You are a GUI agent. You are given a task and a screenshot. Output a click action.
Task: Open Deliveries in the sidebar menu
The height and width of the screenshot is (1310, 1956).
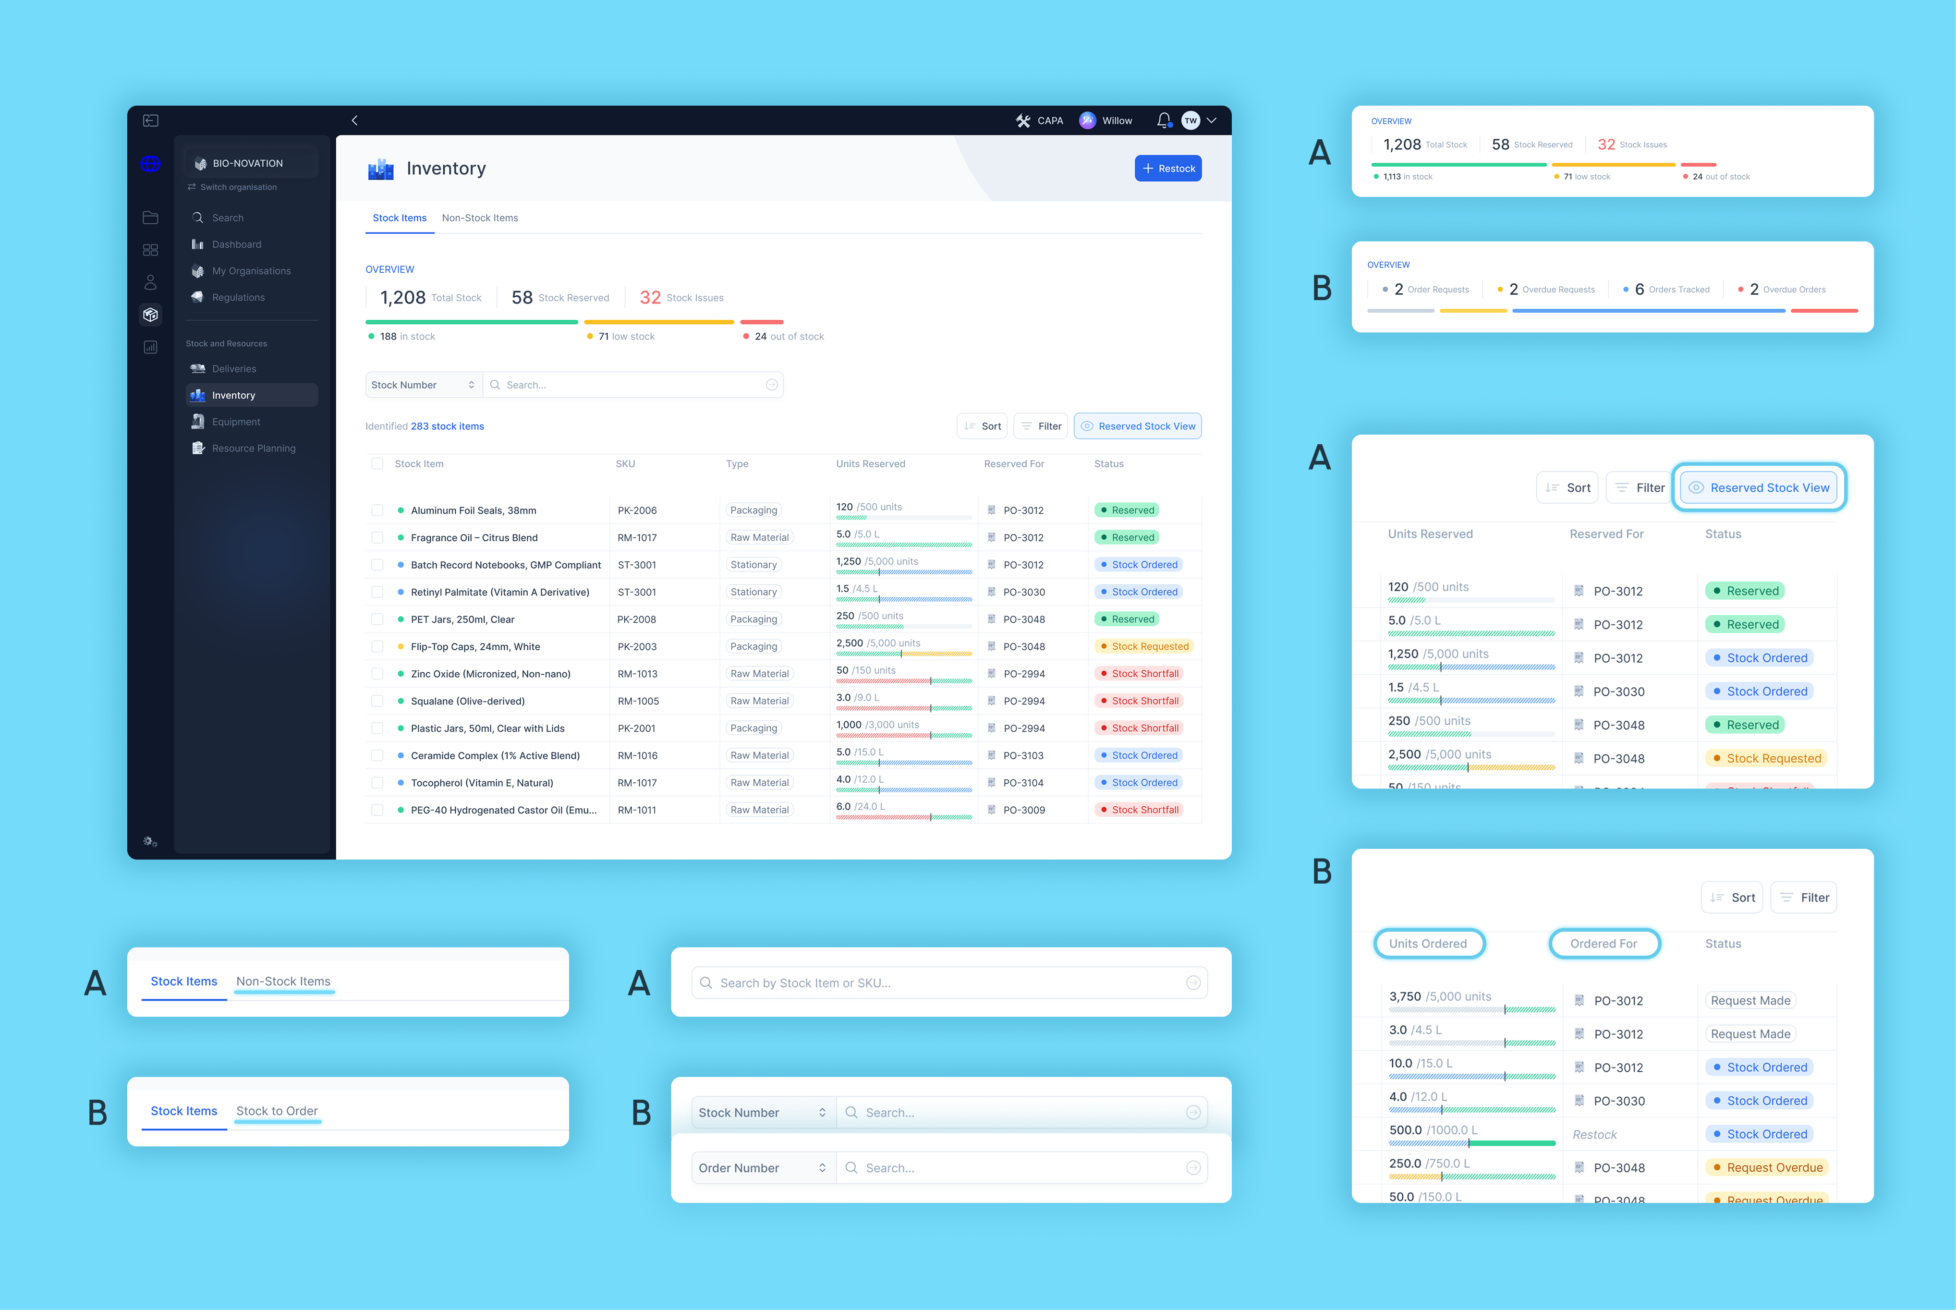tap(234, 368)
